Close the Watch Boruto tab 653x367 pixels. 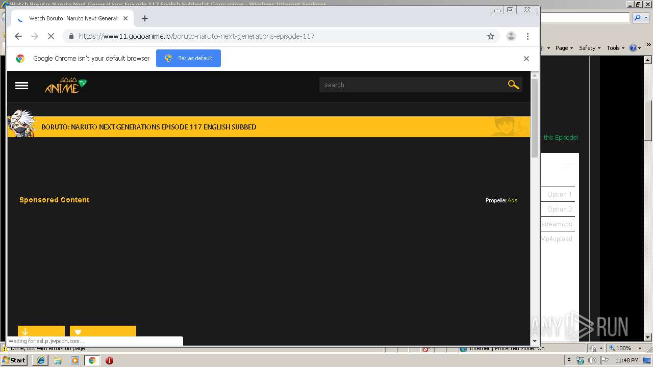pos(125,18)
